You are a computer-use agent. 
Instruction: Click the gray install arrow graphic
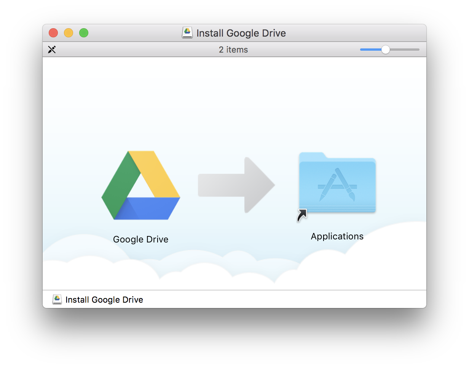click(237, 185)
